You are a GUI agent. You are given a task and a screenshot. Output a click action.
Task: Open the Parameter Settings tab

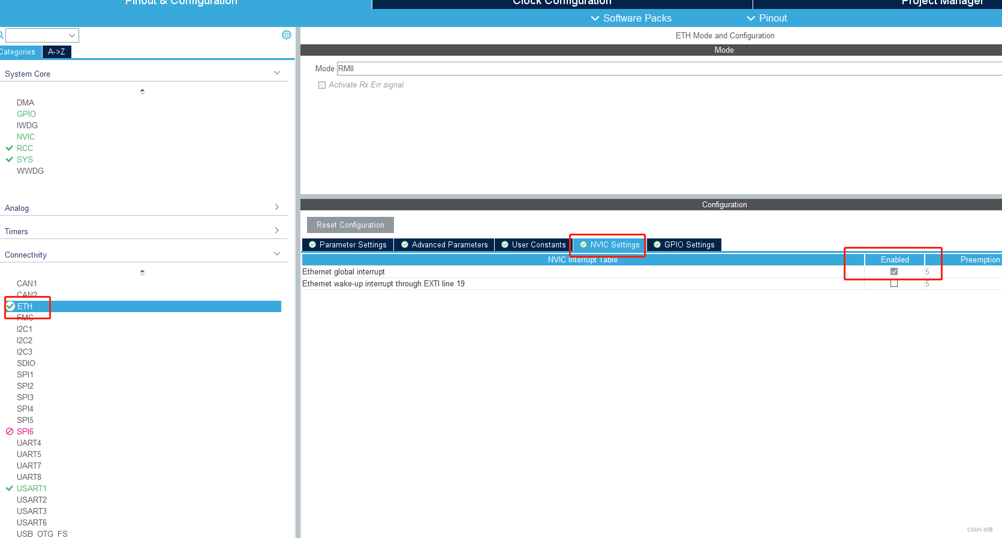(x=348, y=244)
